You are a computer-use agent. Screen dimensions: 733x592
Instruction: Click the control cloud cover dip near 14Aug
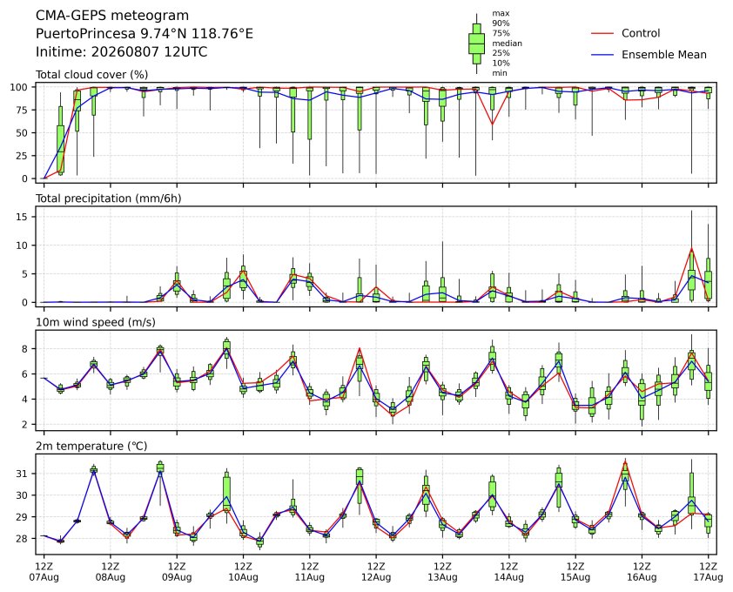point(492,124)
